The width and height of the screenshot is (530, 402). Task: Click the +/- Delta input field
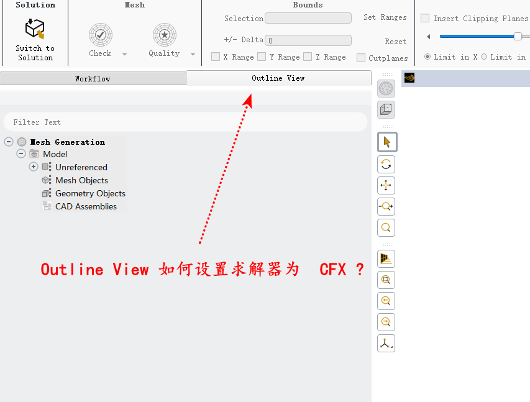[308, 40]
